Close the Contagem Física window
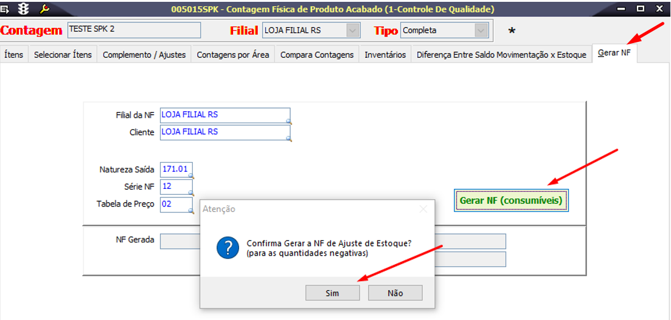This screenshot has height=320, width=671. click(659, 8)
